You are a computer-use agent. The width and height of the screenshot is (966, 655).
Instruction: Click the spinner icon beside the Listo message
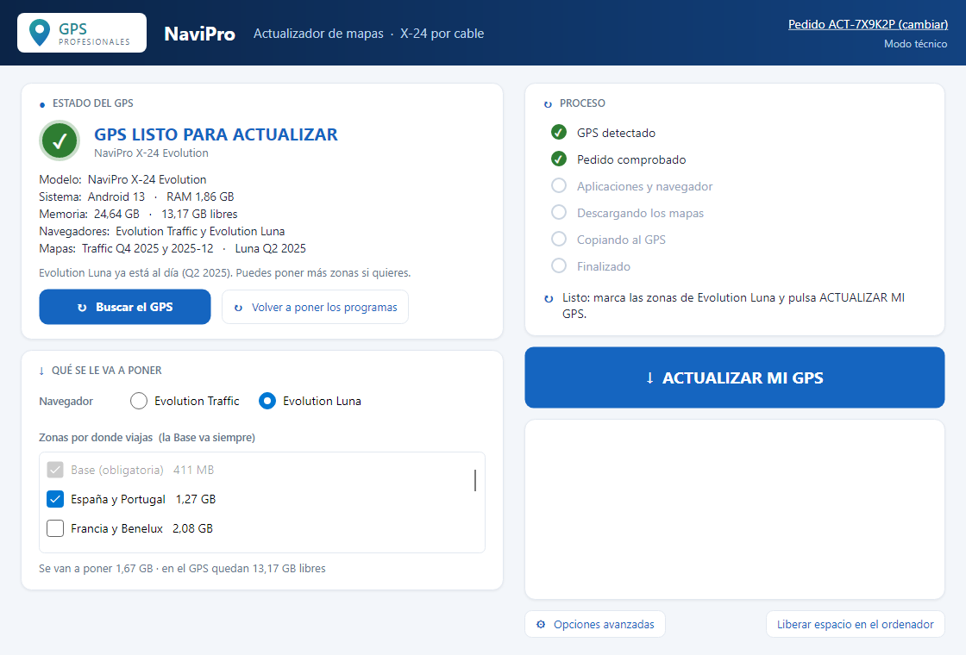coord(549,298)
